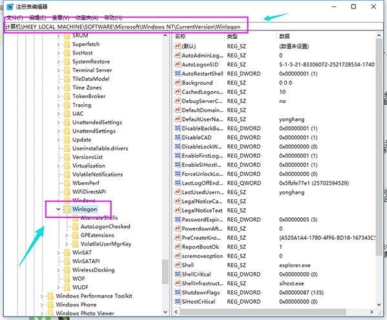Click the string icon beside ReportBootOk
387x320 pixels.
(x=177, y=247)
